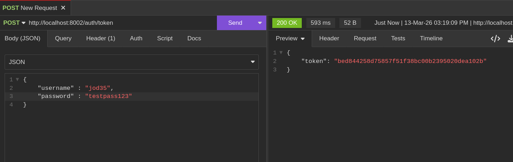Open the POST method dropdown

tap(14, 23)
